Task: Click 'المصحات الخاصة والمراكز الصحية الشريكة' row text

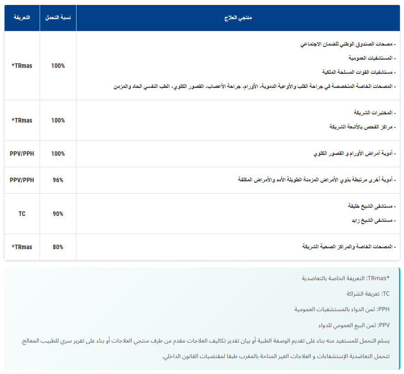Action: (348, 247)
